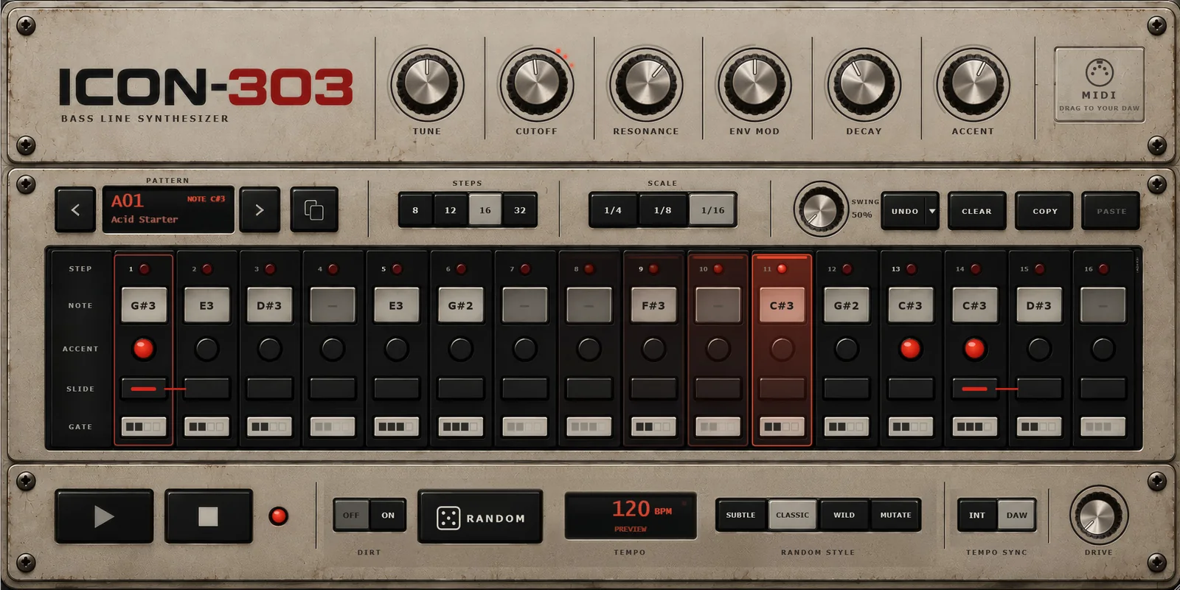
Task: Go to the next pattern with right arrow
Action: pos(259,210)
